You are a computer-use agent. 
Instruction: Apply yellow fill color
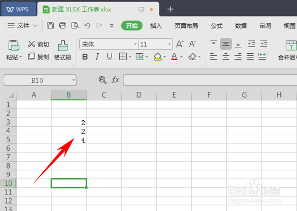(157, 56)
